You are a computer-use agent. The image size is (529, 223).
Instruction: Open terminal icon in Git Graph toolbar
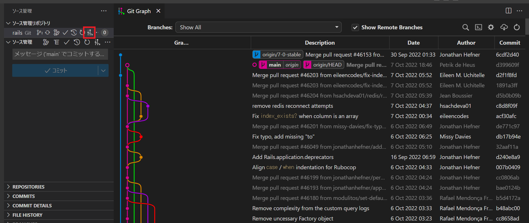coord(478,27)
